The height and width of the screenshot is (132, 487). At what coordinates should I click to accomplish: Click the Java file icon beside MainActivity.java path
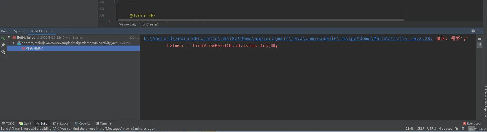coord(19,43)
